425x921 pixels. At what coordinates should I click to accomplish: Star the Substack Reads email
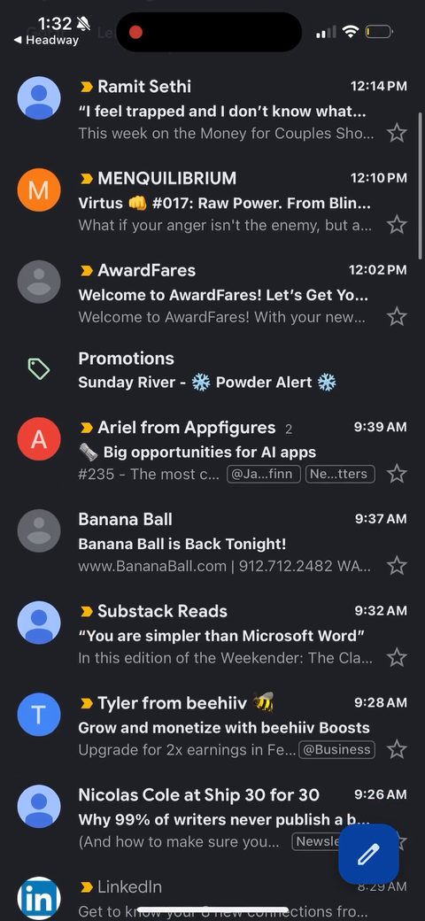tap(397, 658)
